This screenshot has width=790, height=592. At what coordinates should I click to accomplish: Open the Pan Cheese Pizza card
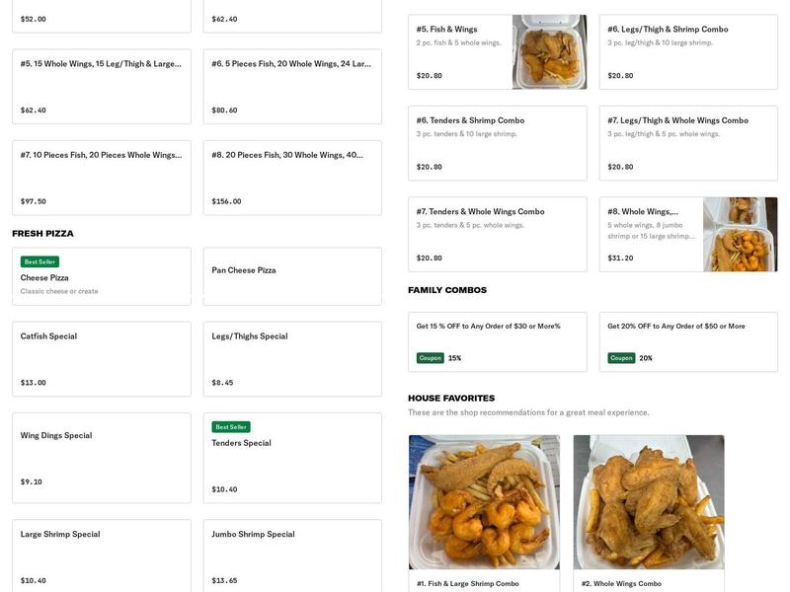tap(291, 276)
